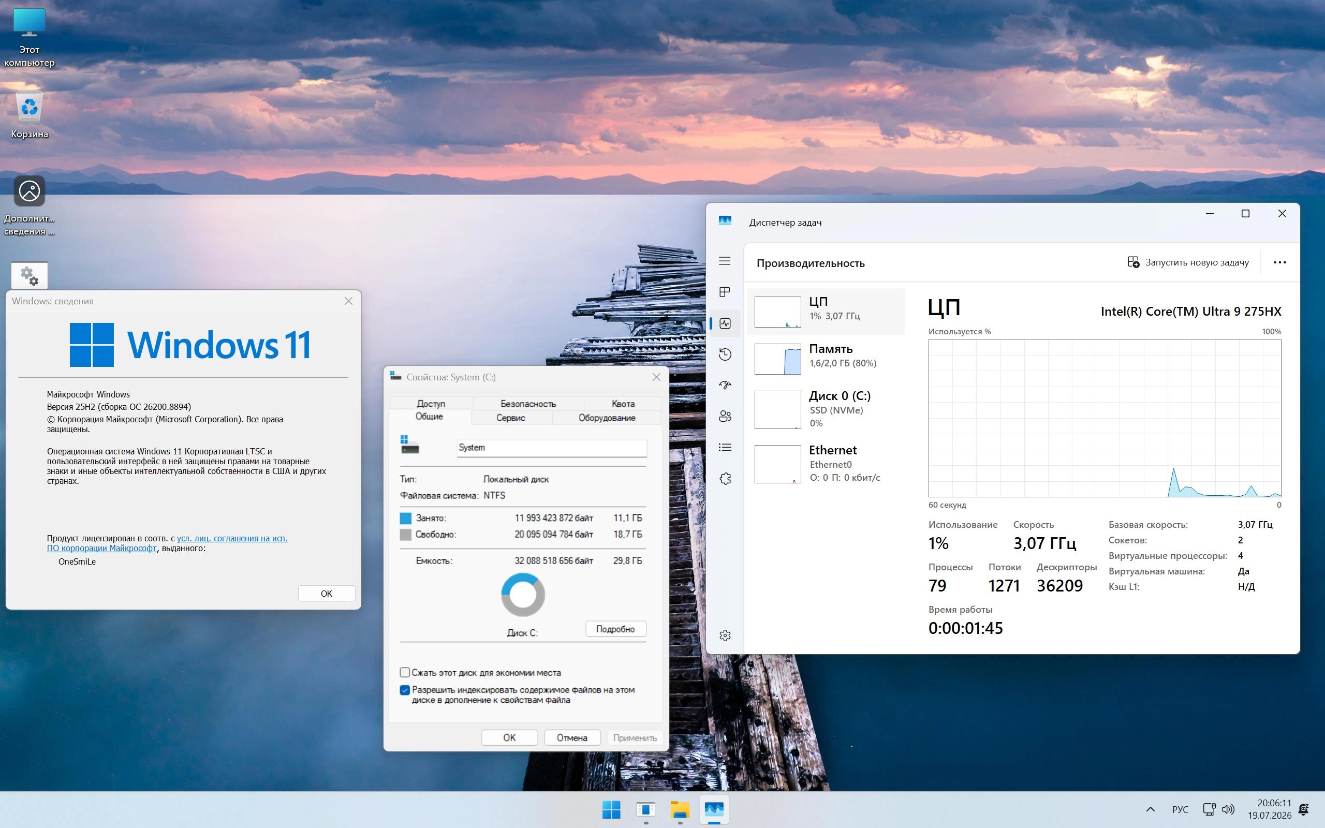Open Этот компьютер desktop icon
Image resolution: width=1325 pixels, height=828 pixels.
point(30,37)
